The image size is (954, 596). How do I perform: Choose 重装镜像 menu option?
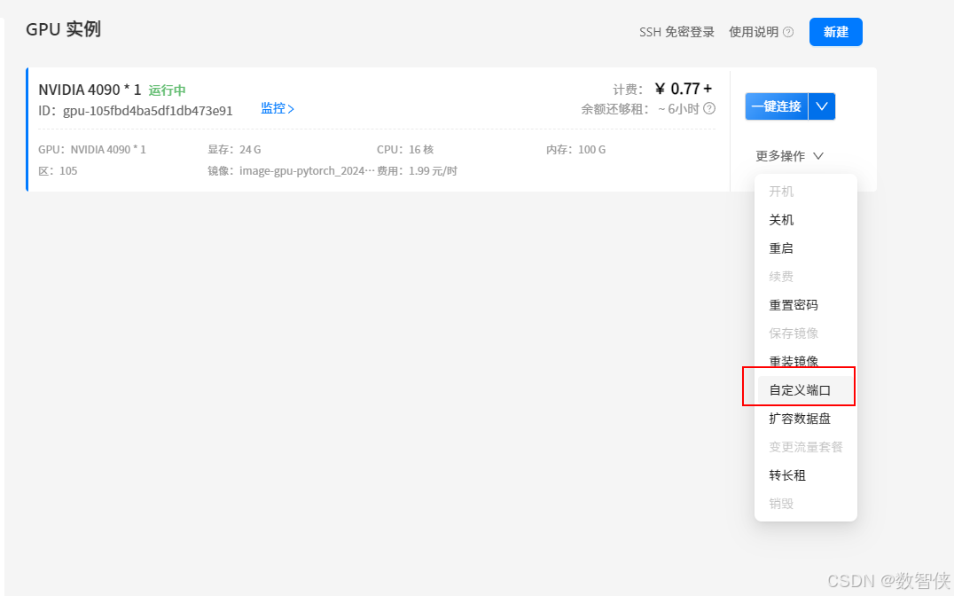(793, 362)
